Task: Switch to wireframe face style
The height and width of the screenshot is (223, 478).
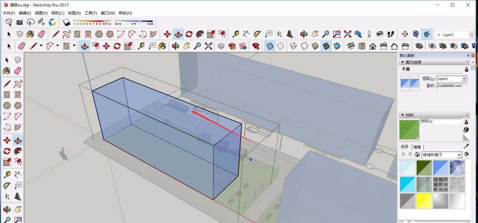Action: click(x=293, y=46)
